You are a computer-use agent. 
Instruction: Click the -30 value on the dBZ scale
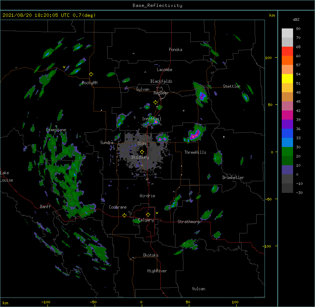pos(299,193)
